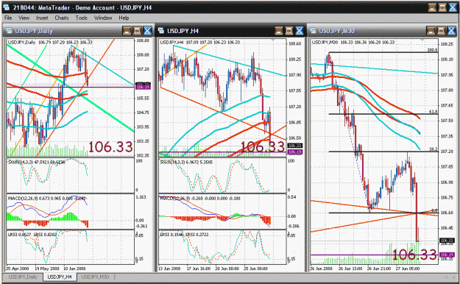Maximize the USDJPY,M30 chart window
The height and width of the screenshot is (284, 460).
click(441, 30)
